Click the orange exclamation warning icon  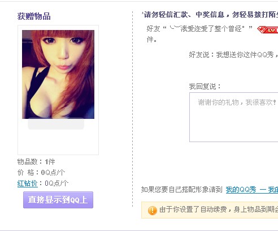pos(153,211)
